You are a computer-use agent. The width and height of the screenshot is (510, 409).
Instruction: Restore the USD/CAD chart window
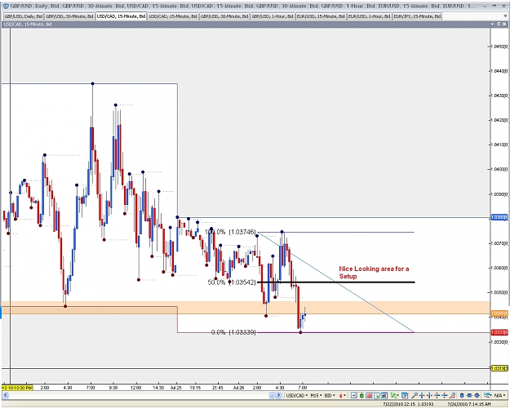[499, 24]
